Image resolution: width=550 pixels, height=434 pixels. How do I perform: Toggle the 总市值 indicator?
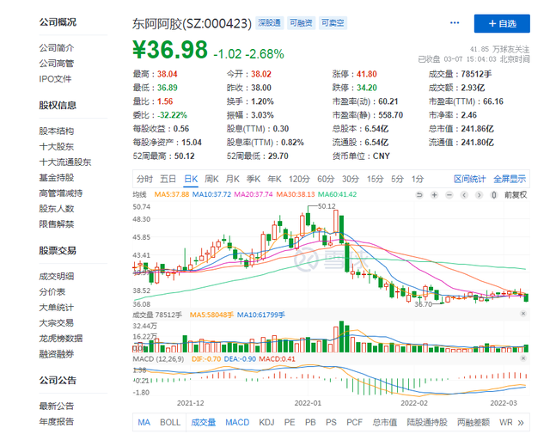[x=385, y=423]
